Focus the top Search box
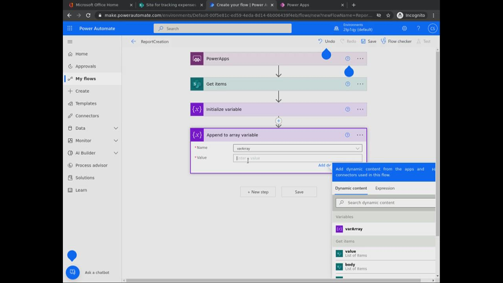 point(222,28)
